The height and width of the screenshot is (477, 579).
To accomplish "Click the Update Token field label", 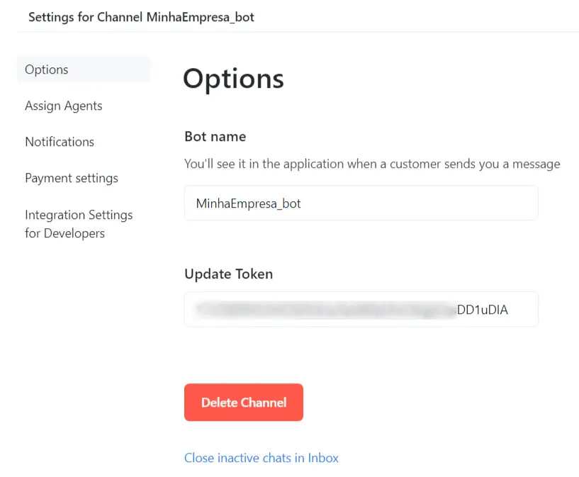I will pyautogui.click(x=228, y=274).
